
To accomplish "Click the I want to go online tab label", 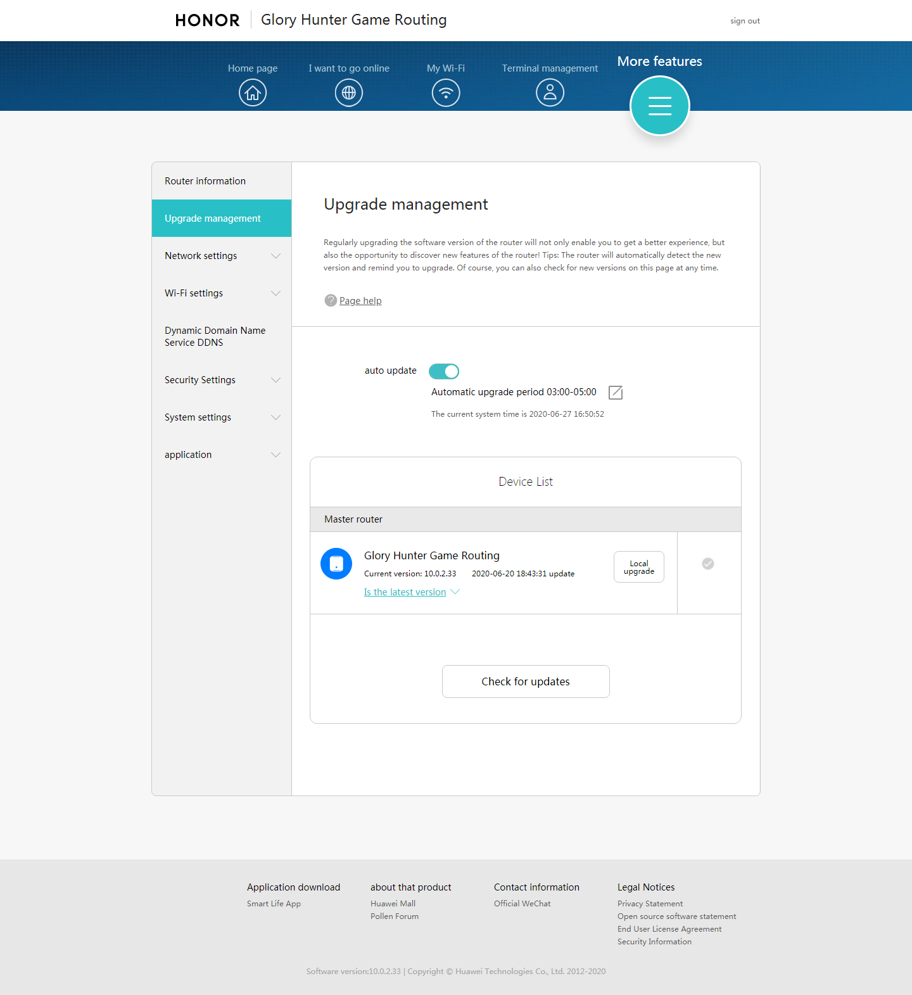I will point(349,68).
